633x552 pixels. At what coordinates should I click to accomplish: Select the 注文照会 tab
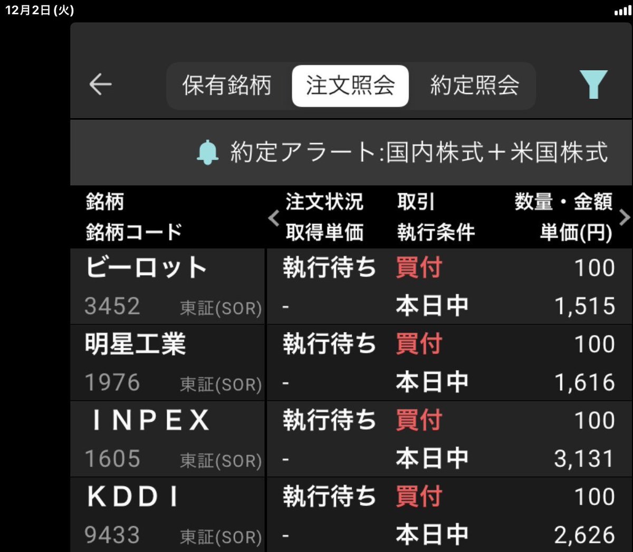coord(350,85)
